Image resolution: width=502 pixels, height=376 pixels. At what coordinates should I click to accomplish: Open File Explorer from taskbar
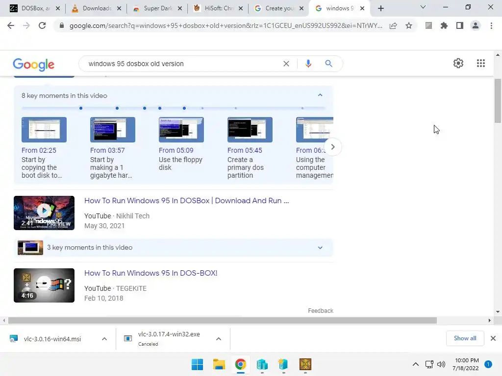[219, 364]
